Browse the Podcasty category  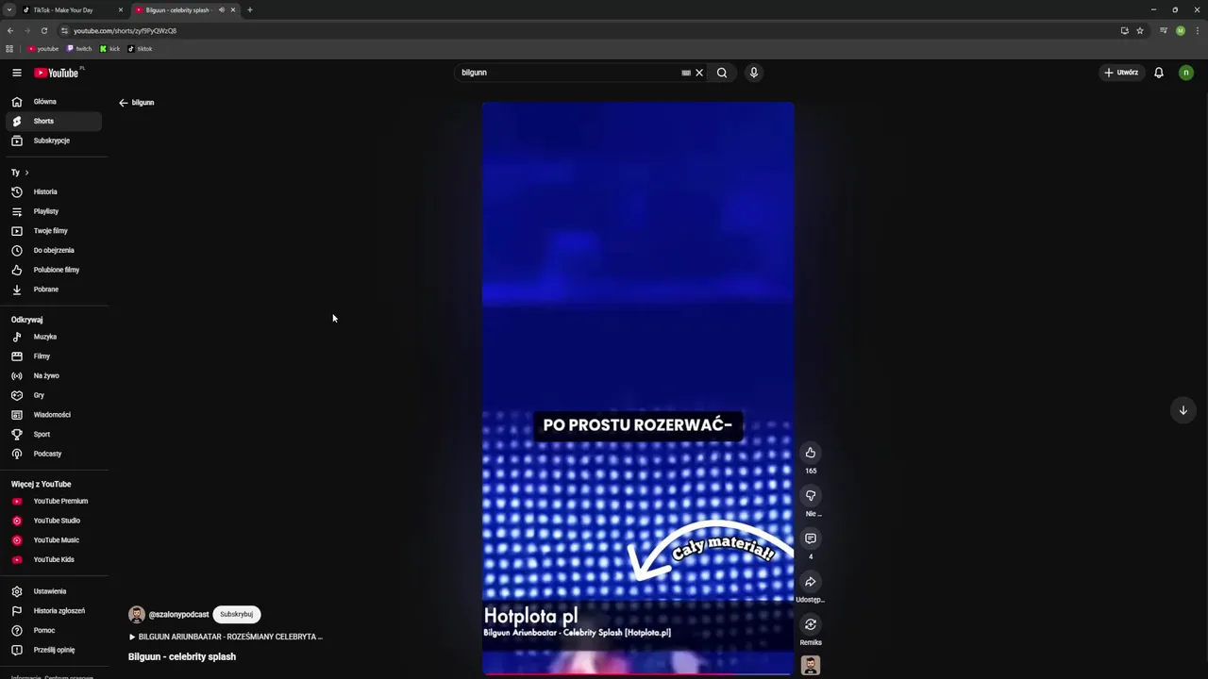[53, 454]
